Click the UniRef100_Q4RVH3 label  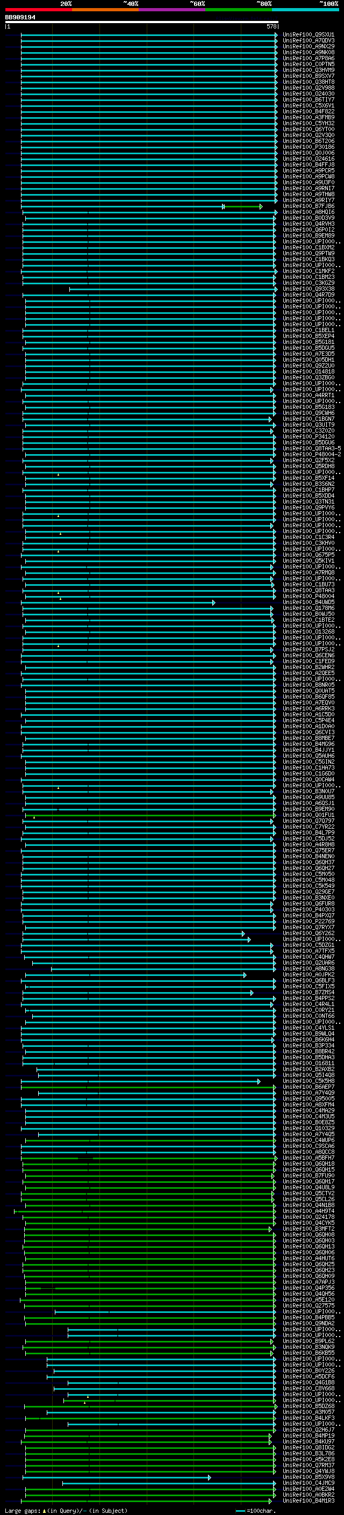(308, 224)
